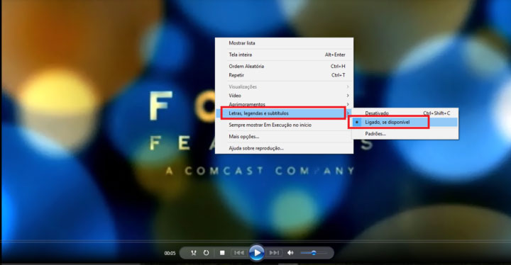This screenshot has height=265, width=511.
Task: Click the 00:05 elapsed time display
Action: pos(170,253)
